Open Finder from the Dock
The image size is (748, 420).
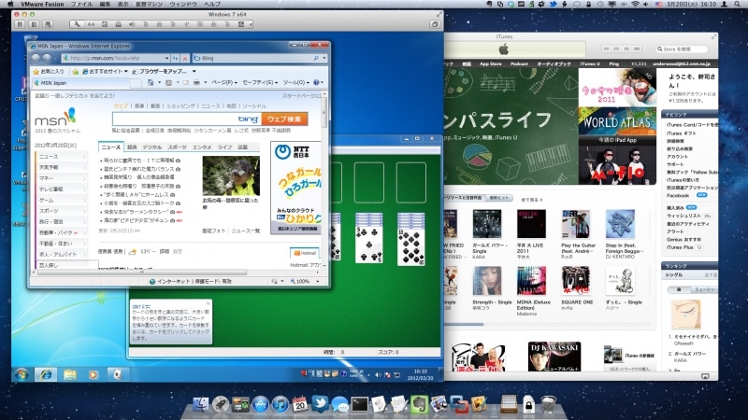201,404
